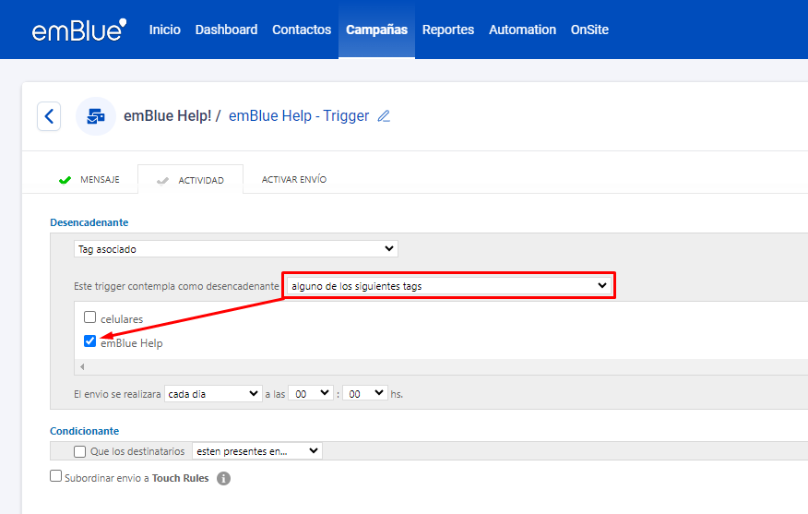808x514 pixels.
Task: Click the emBlue Help tag label
Action: coord(132,343)
